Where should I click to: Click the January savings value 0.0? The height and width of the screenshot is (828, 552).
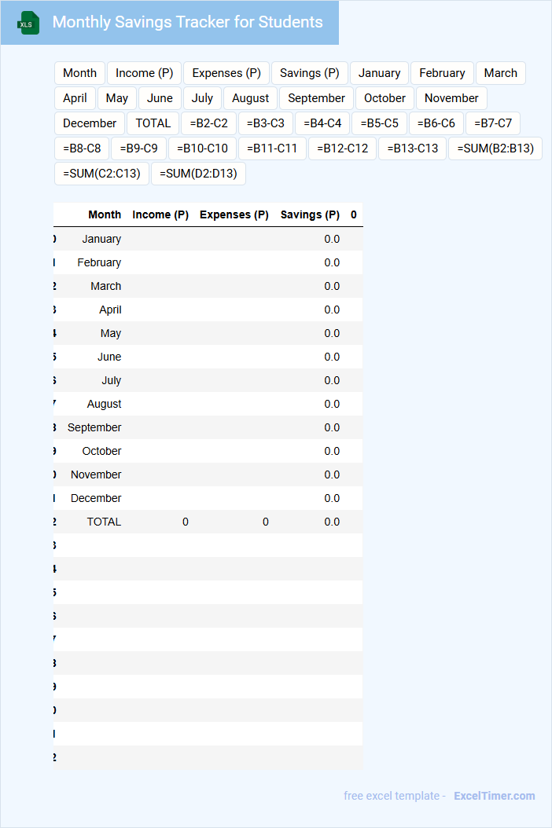coord(332,239)
